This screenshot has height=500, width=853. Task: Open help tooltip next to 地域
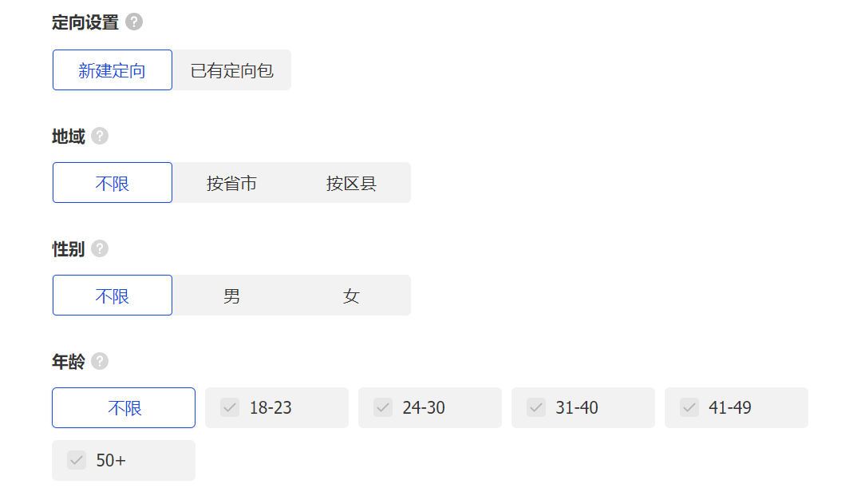99,137
